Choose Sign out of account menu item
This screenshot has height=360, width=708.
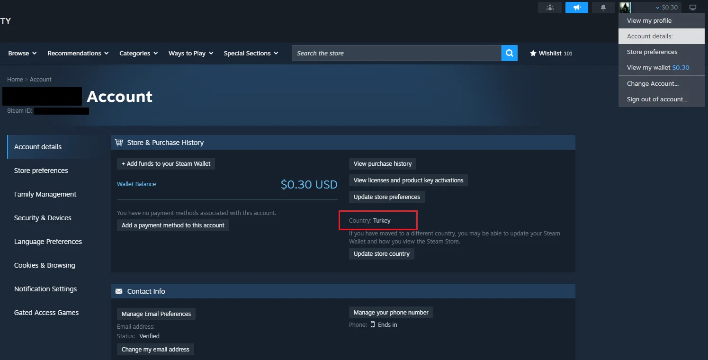(657, 99)
